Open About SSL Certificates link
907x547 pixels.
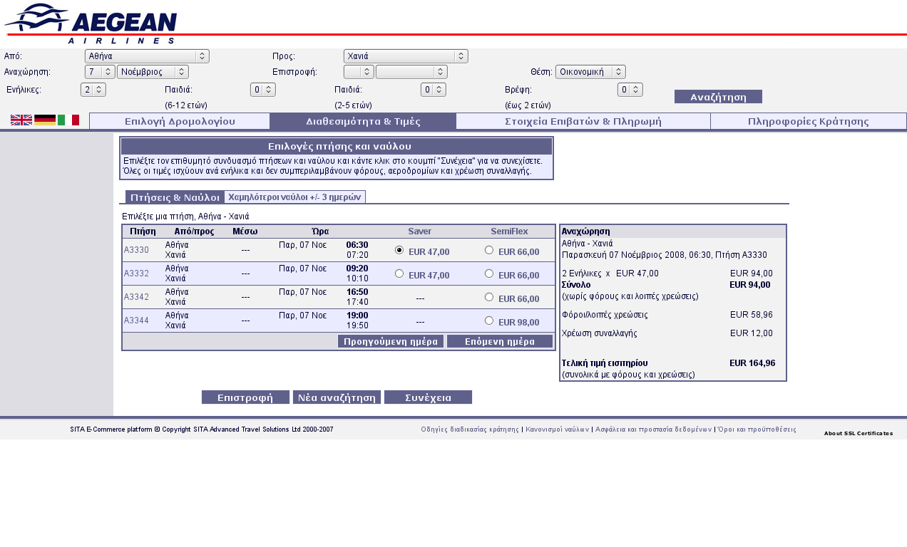pos(859,433)
